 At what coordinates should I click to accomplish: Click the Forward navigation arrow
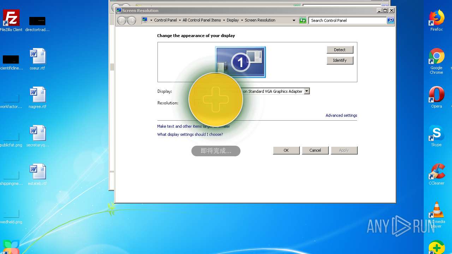pyautogui.click(x=131, y=20)
